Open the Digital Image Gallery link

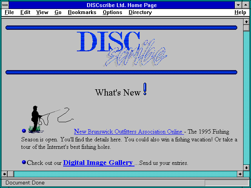point(98,163)
